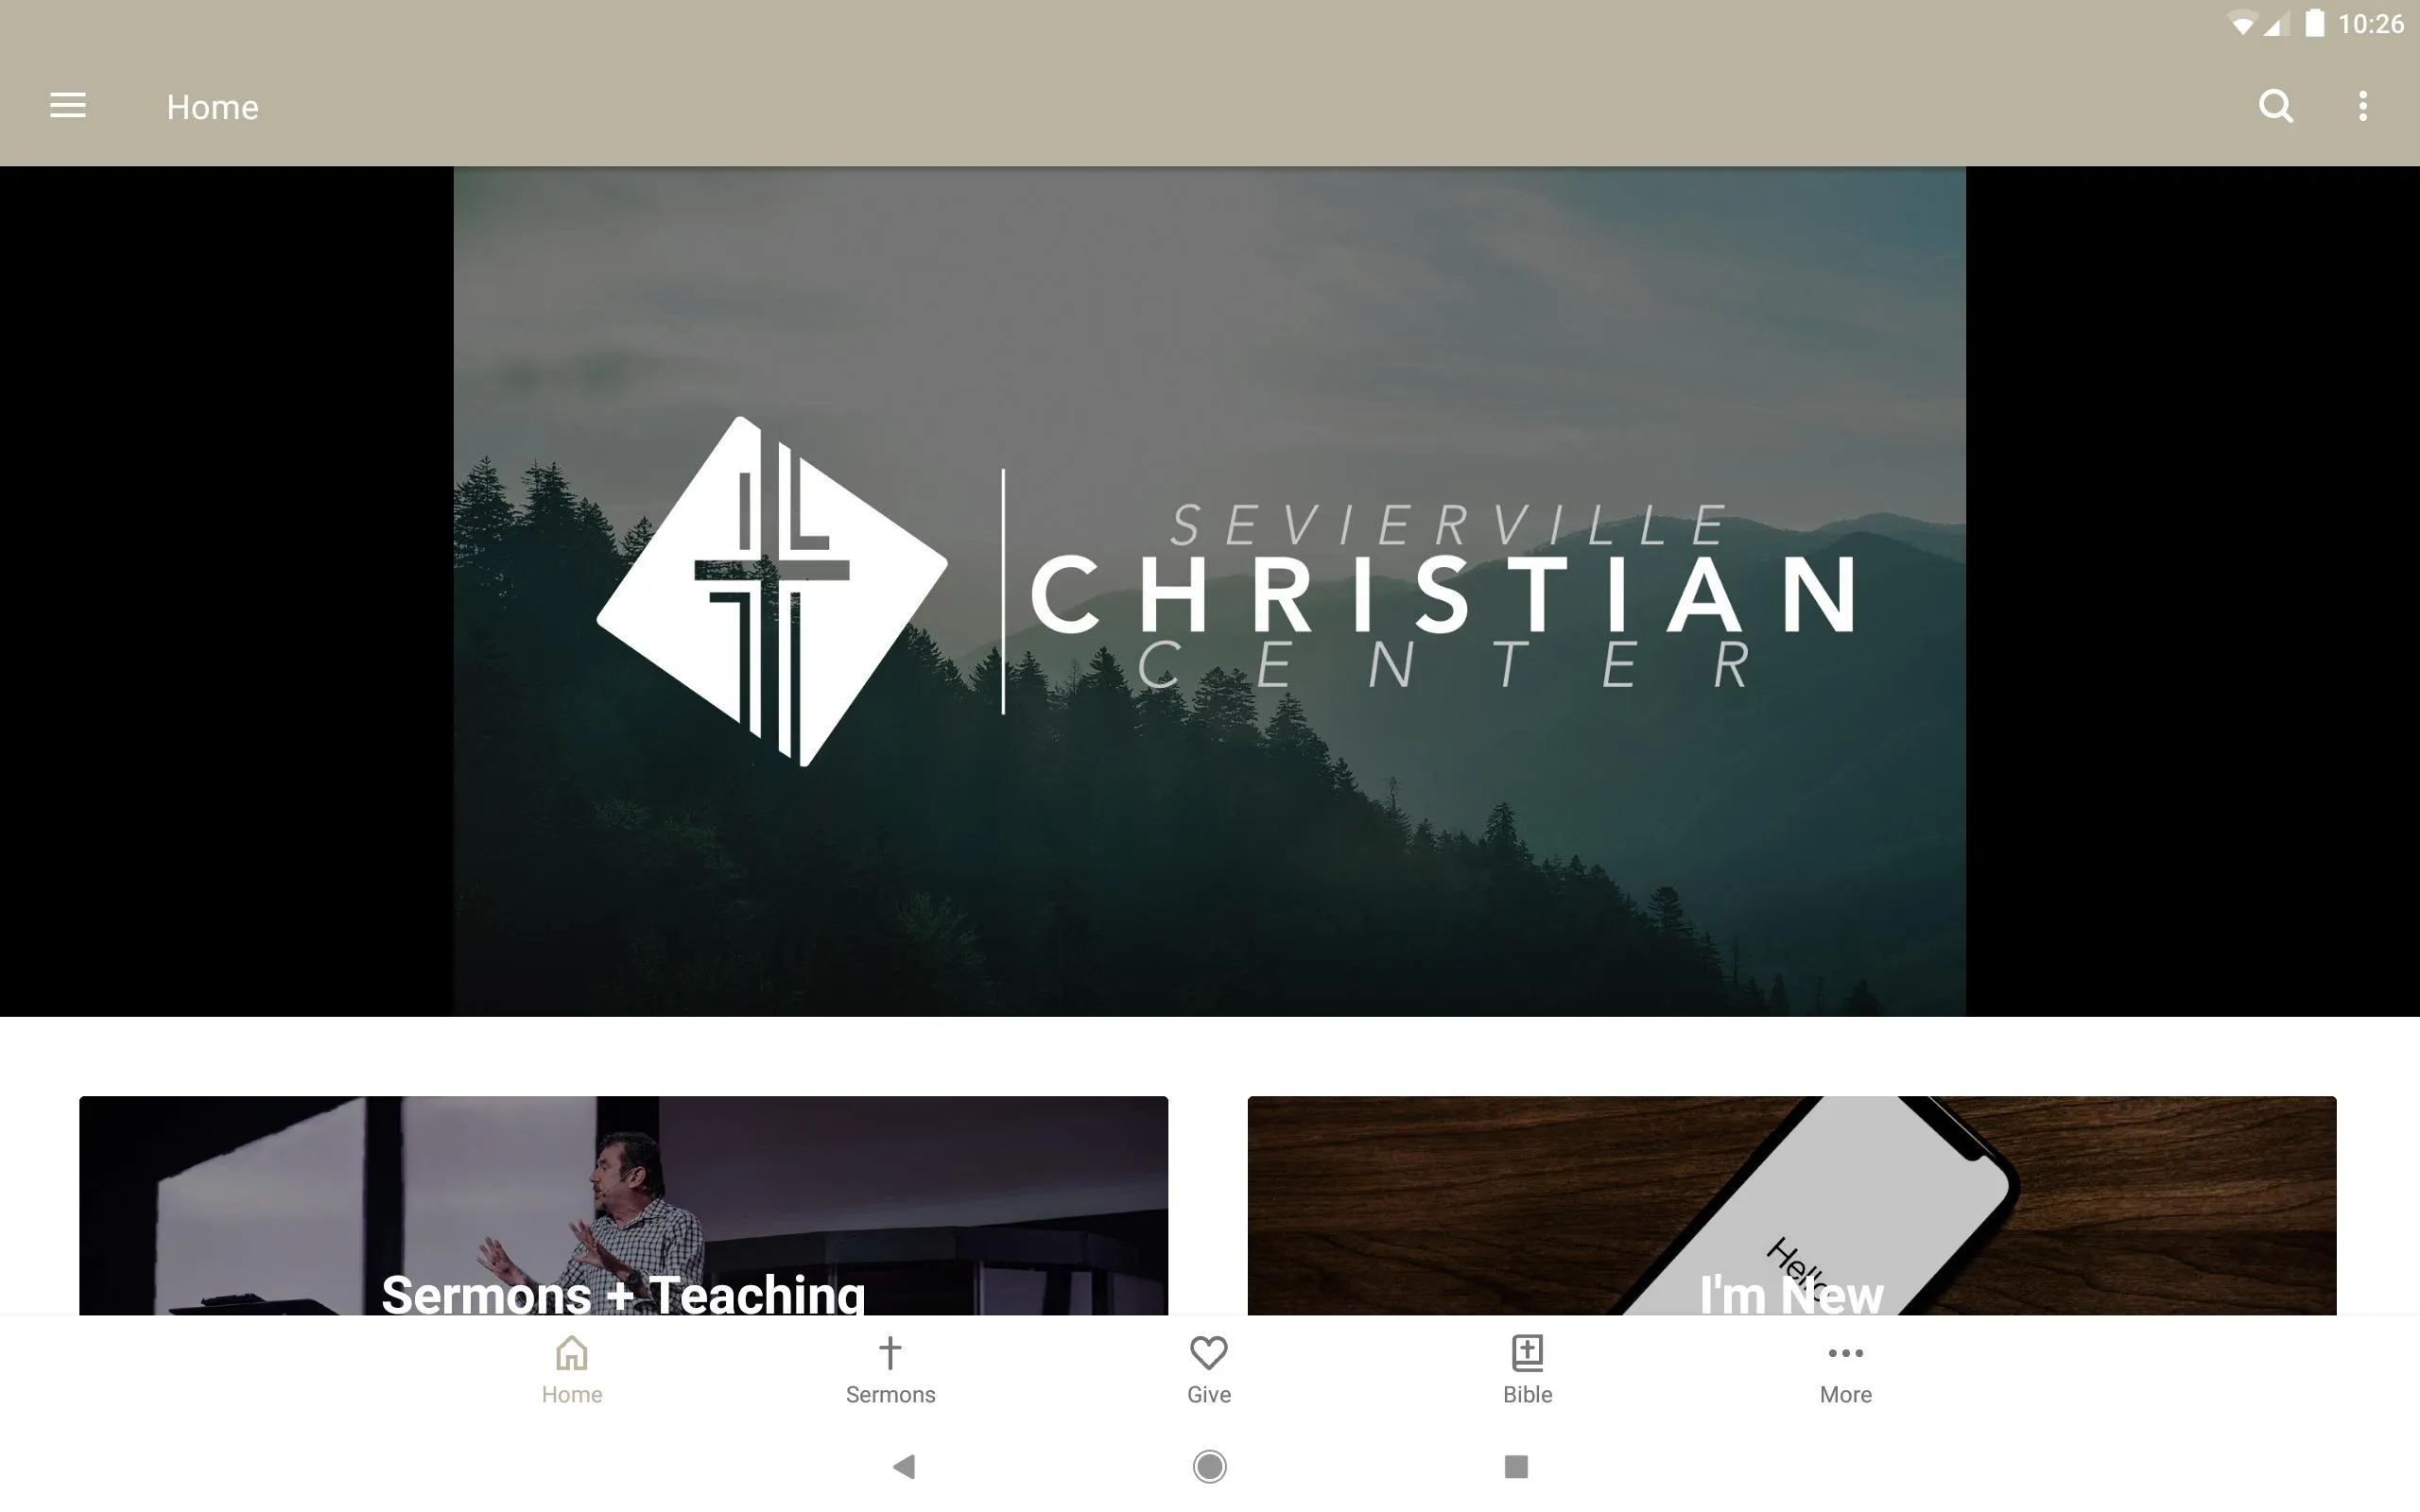Toggle back navigation button

tap(906, 1467)
